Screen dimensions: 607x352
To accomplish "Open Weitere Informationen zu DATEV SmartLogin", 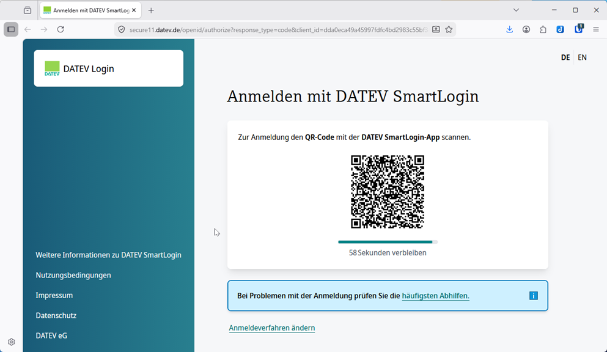I will (108, 255).
